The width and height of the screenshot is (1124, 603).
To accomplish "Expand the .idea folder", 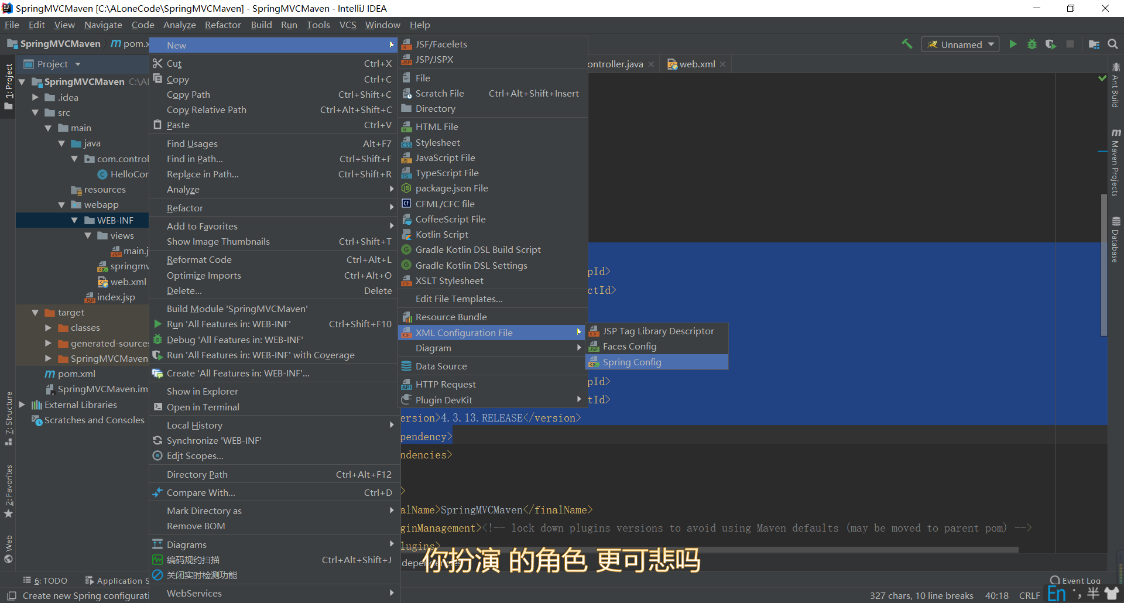I will 35,97.
